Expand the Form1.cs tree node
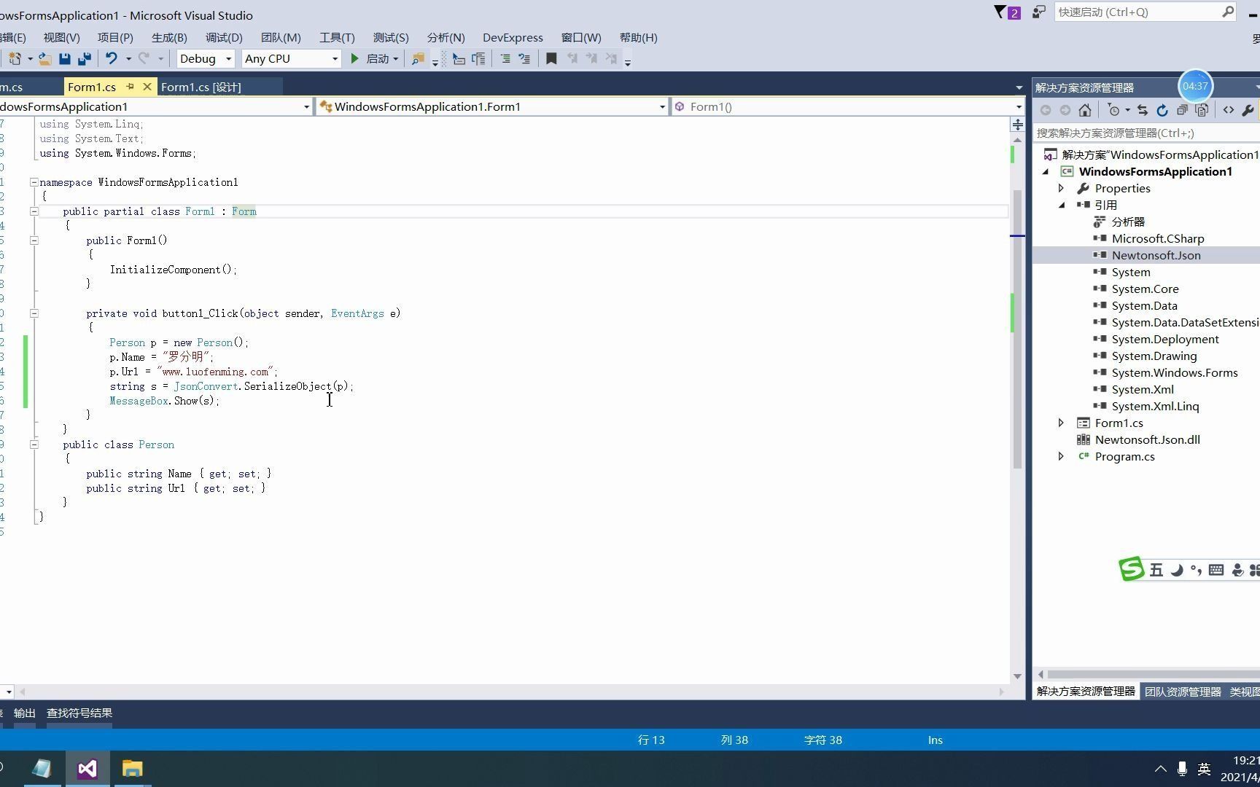This screenshot has width=1260, height=787. (x=1061, y=423)
